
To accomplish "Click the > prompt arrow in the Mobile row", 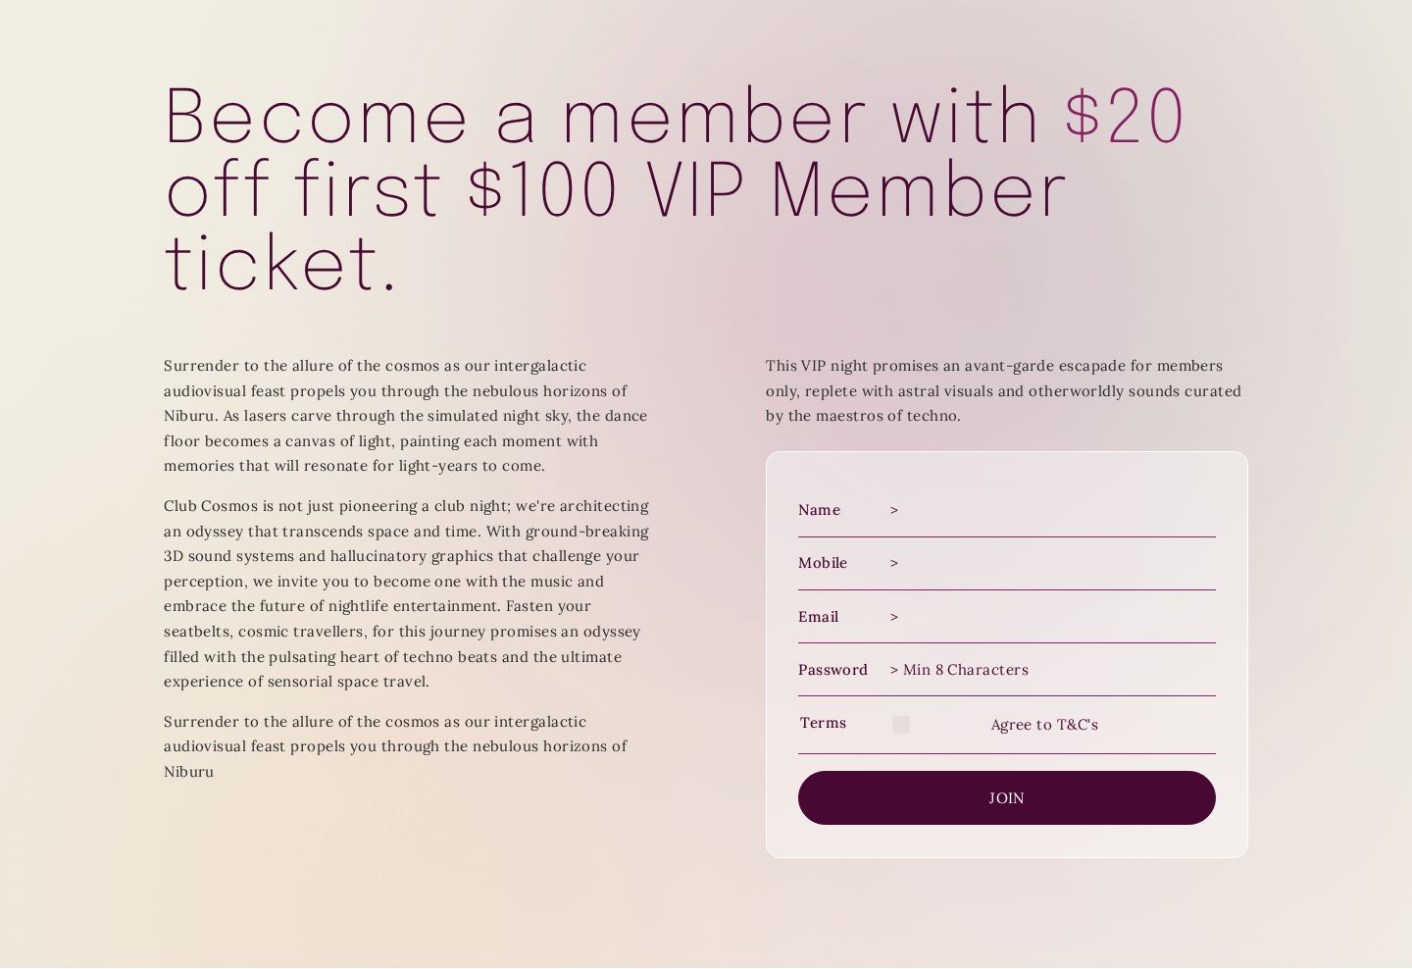I will click(x=894, y=563).
